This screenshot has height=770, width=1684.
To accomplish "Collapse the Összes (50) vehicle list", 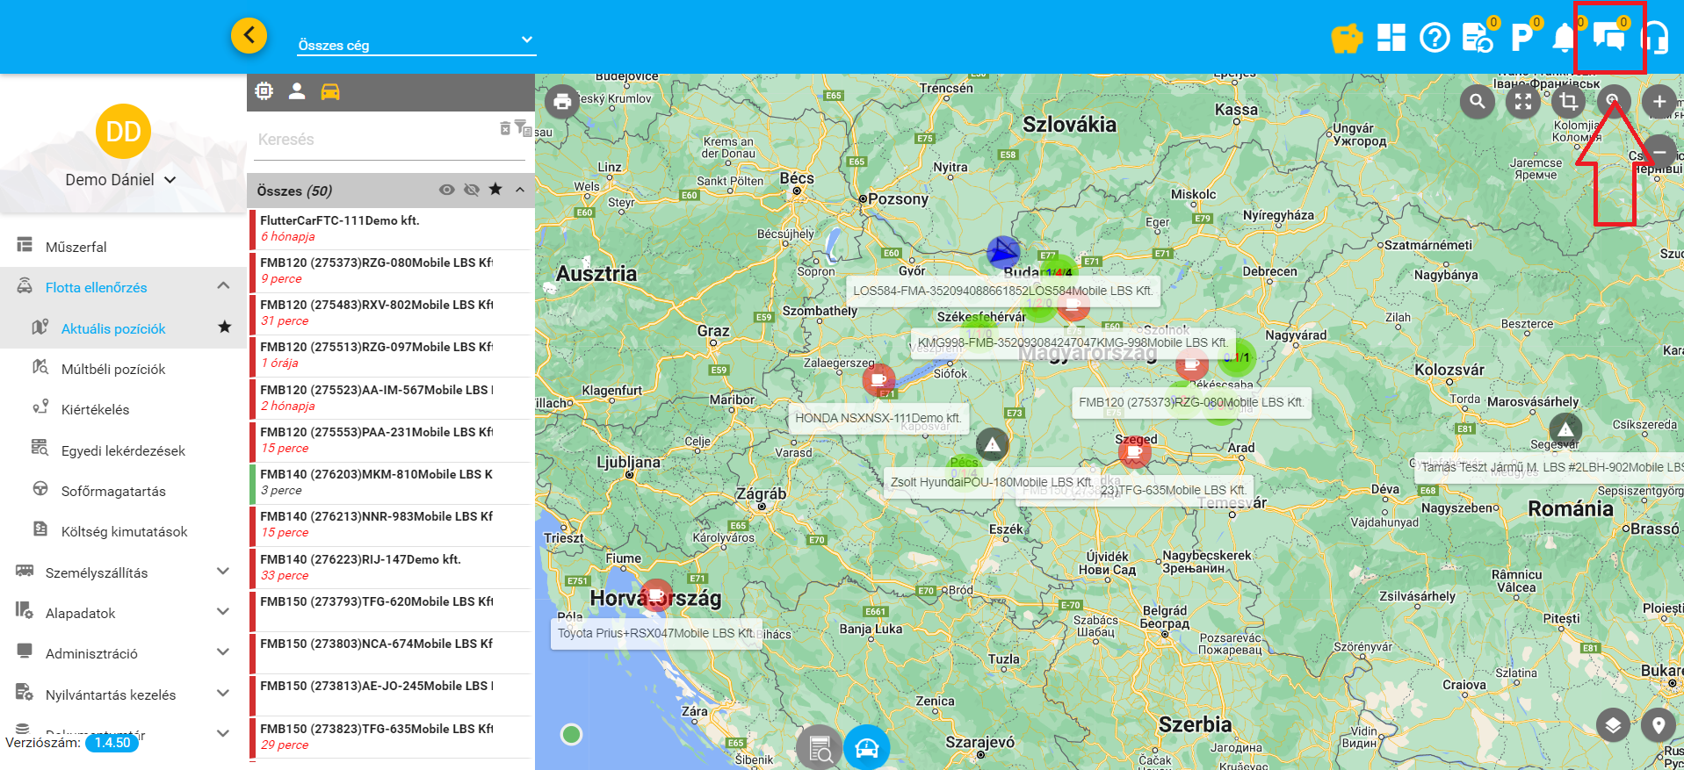I will click(520, 190).
